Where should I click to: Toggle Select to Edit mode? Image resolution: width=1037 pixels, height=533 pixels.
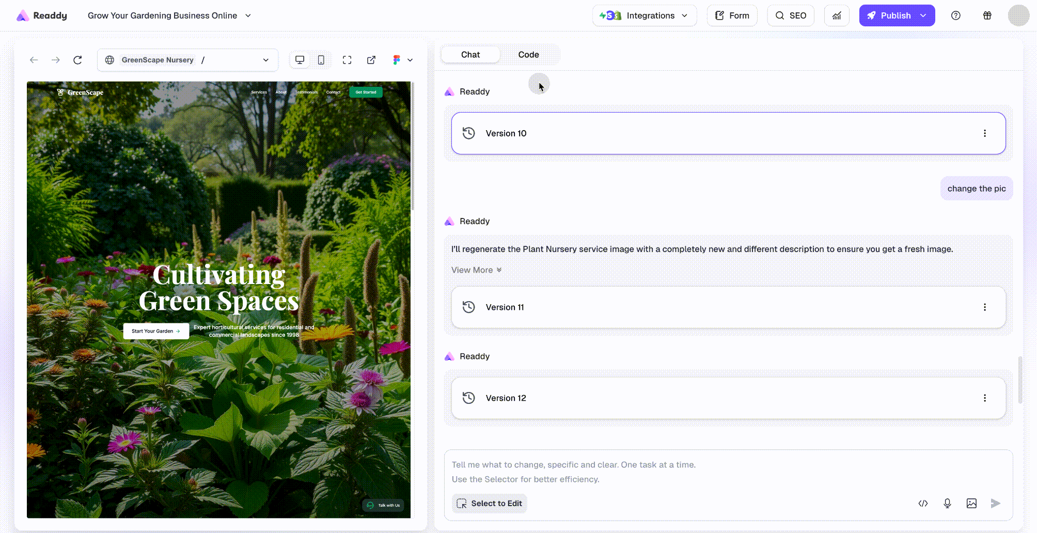490,503
